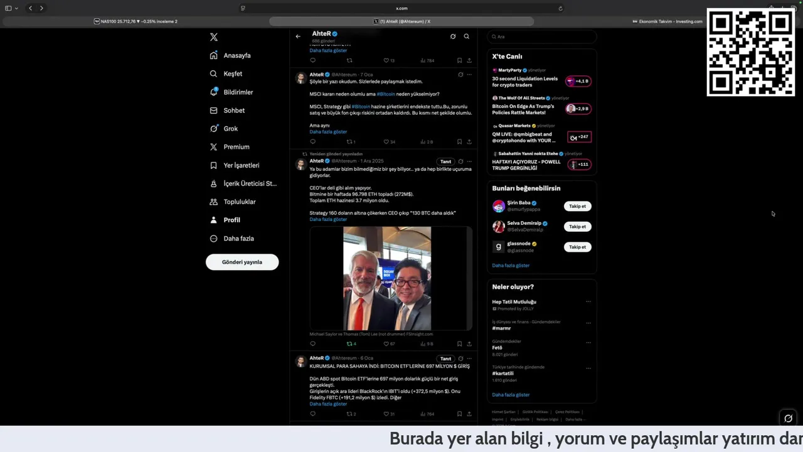The width and height of the screenshot is (803, 452).
Task: Open more options for the 7 Oca post
Action: [469, 74]
